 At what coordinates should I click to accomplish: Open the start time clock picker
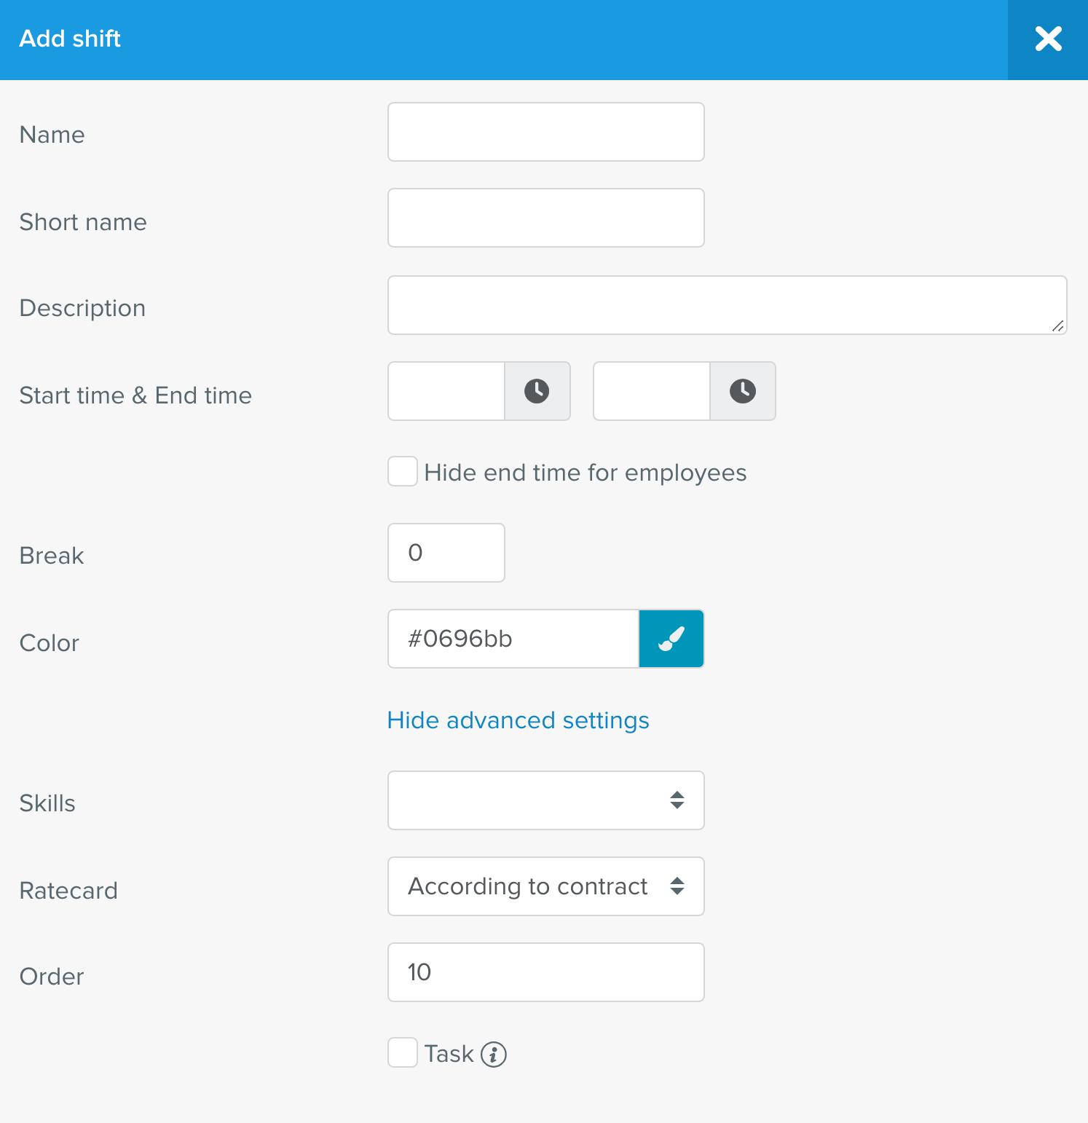[x=537, y=391]
